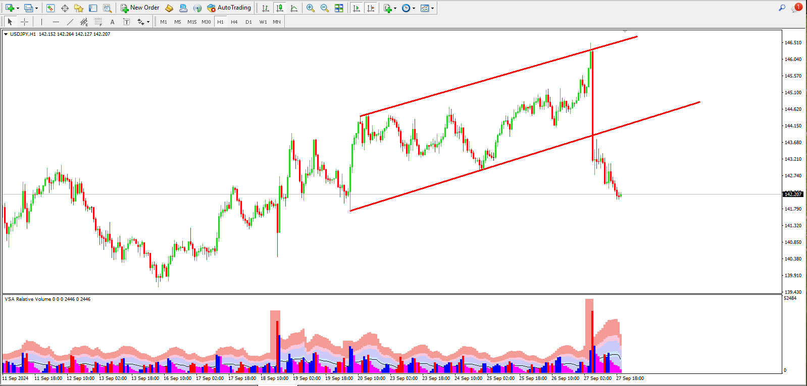Open the Data Window crosshair icon
The width and height of the screenshot is (807, 386).
pyautogui.click(x=65, y=8)
